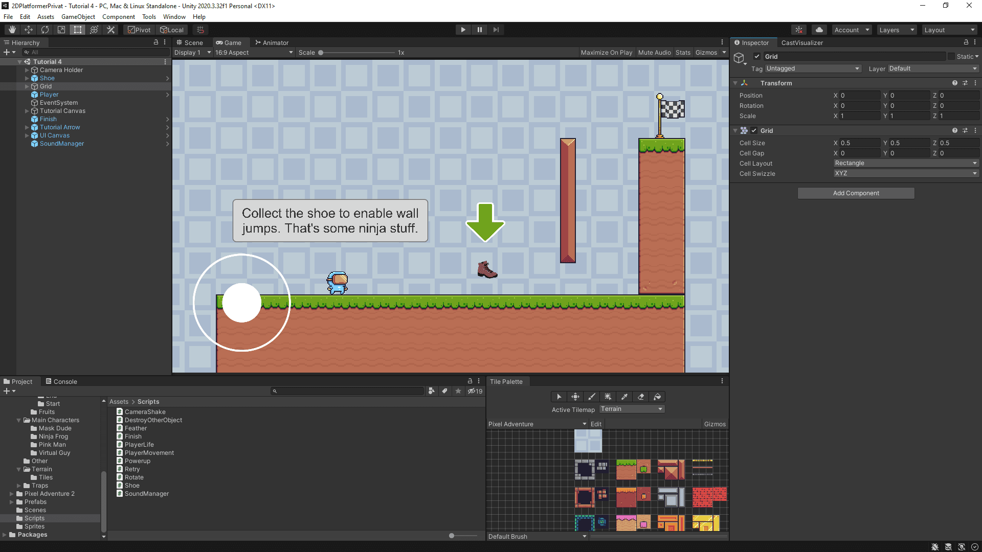982x552 pixels.
Task: Select the Brush tool in Tile Palette
Action: click(592, 397)
